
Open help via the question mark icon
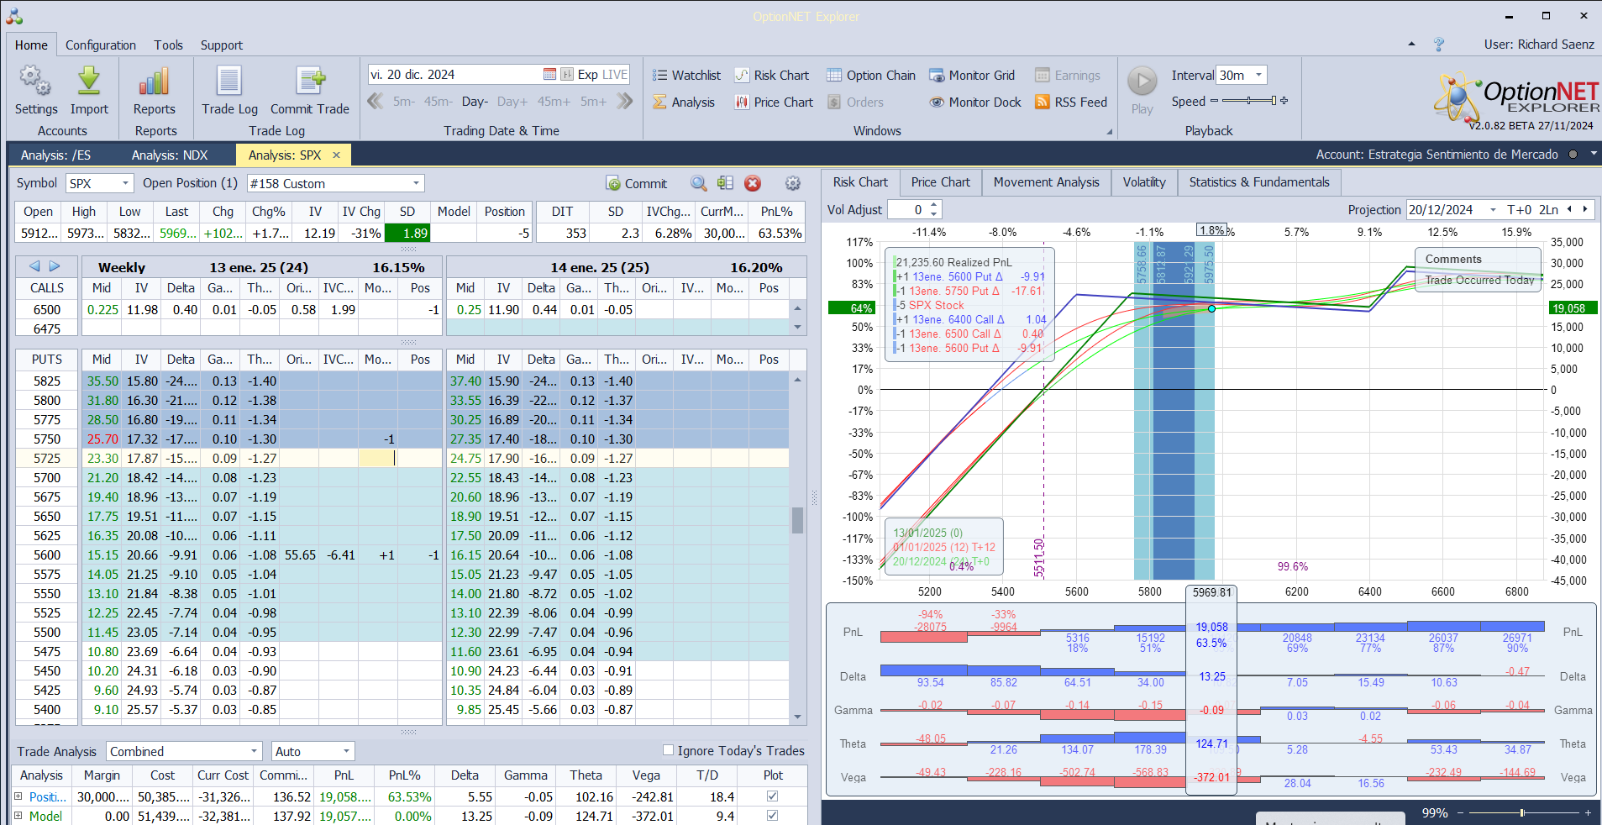[1439, 45]
